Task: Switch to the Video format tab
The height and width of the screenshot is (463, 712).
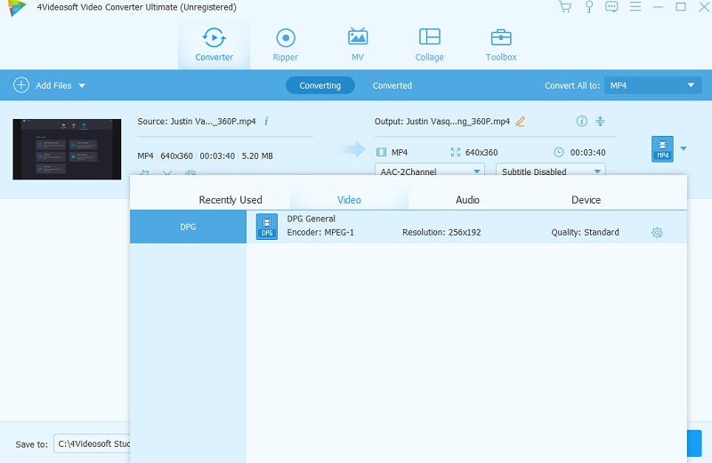Action: pos(349,200)
